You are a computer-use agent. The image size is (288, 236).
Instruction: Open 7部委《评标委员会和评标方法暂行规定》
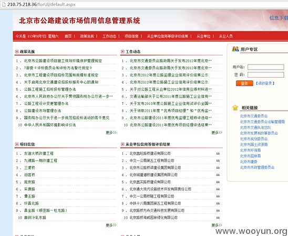58,68
